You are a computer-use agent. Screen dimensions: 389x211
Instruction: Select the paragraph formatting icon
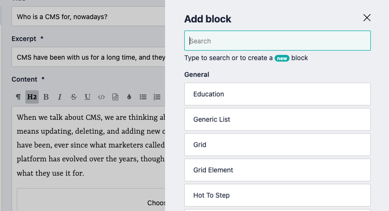coord(18,97)
